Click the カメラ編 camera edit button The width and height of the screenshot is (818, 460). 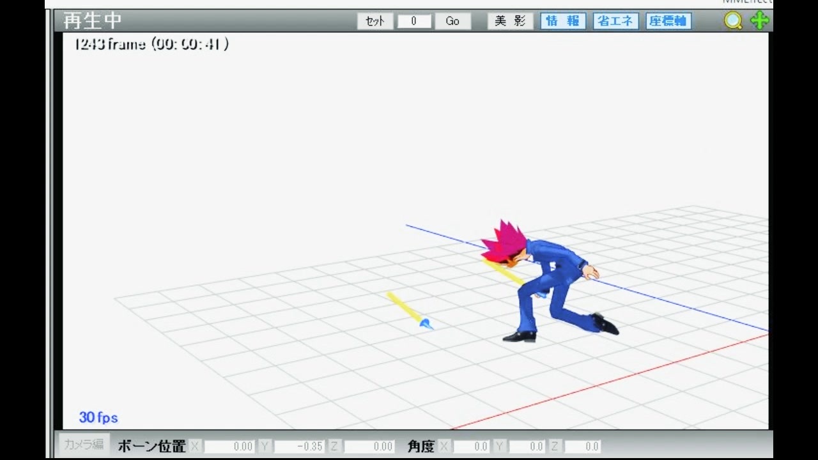pyautogui.click(x=84, y=445)
